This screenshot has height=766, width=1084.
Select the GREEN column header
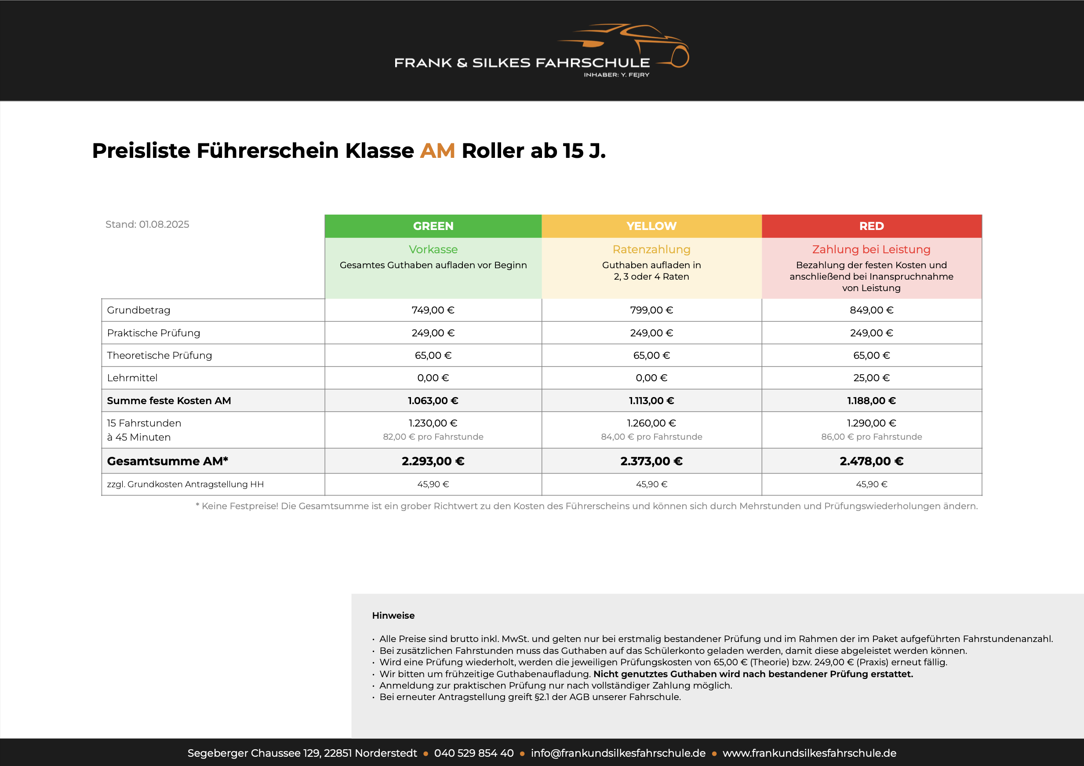click(433, 226)
